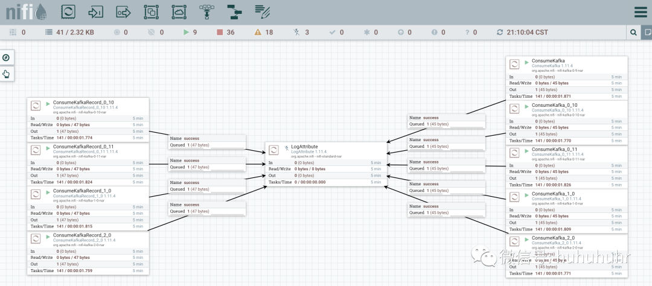Click the disabled components count 3
The width and height of the screenshot is (652, 286).
[307, 32]
